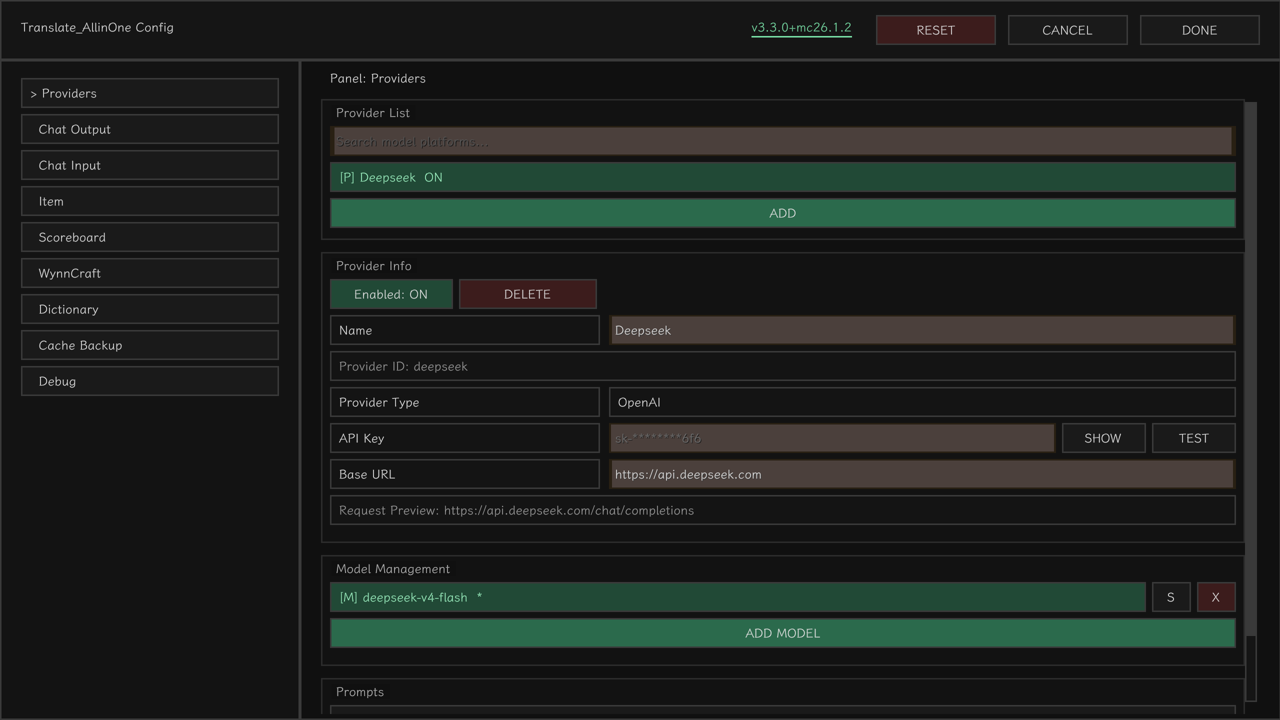Select the Debug category
The width and height of the screenshot is (1280, 720).
pyautogui.click(x=149, y=381)
